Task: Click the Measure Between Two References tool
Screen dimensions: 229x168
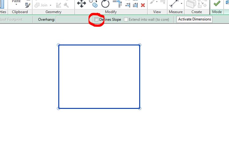Action: point(174,3)
